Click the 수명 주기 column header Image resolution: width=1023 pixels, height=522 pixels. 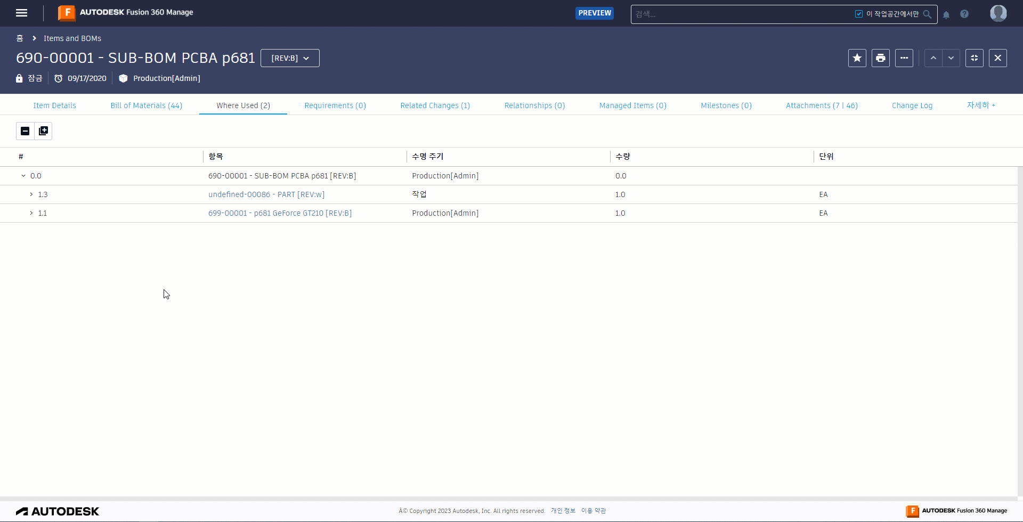click(x=428, y=157)
